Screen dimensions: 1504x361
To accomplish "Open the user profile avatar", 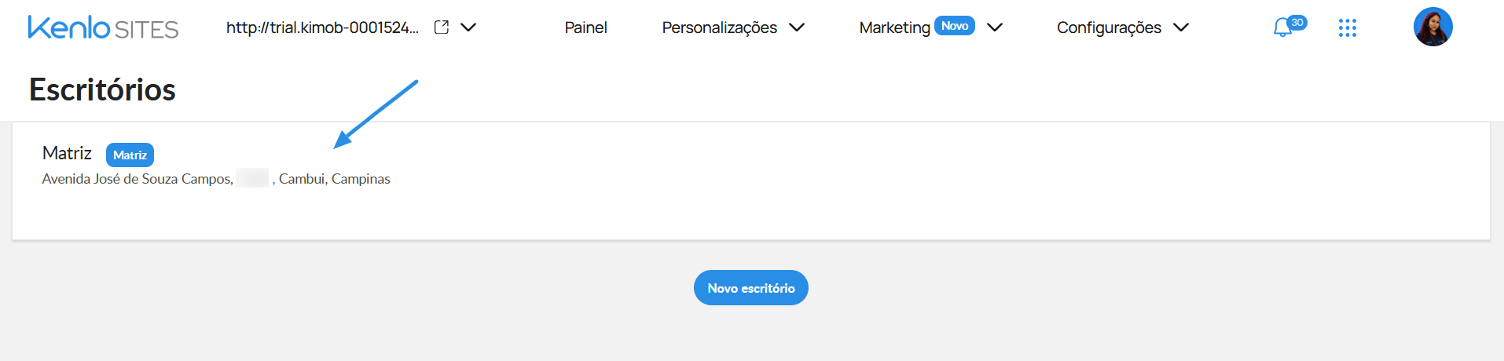I will point(1433,27).
